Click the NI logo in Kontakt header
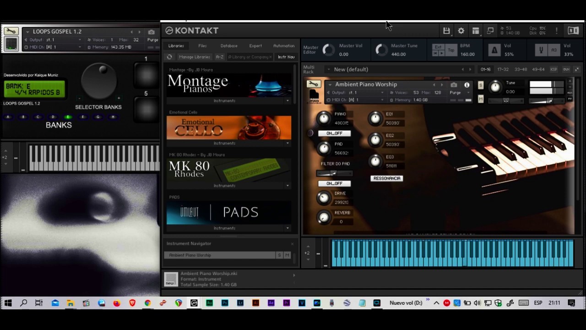Viewport: 586px width, 330px height. pyautogui.click(x=573, y=31)
